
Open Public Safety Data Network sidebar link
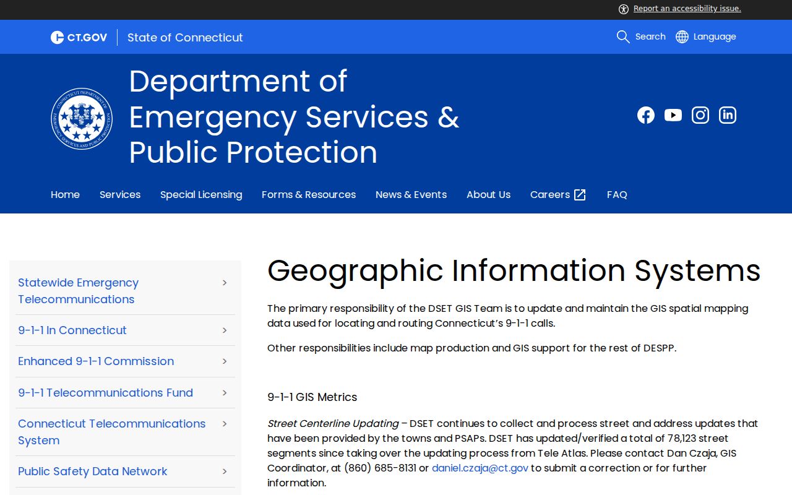pos(93,471)
